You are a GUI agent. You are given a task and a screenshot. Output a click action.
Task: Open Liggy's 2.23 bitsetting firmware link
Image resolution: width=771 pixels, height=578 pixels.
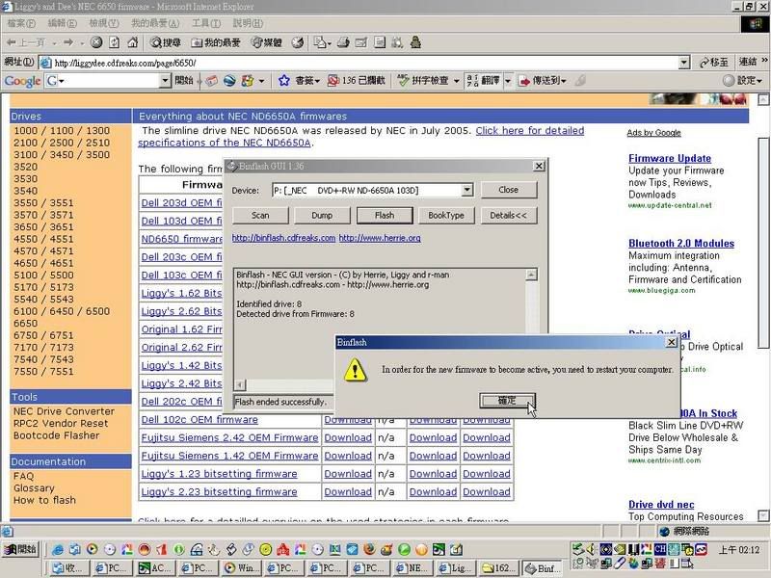220,491
